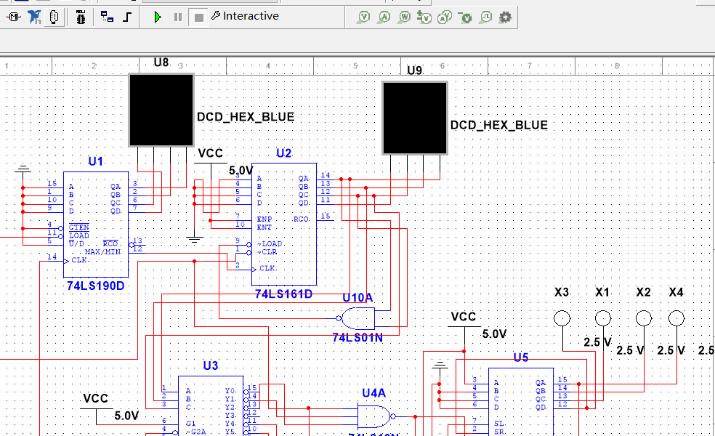This screenshot has width=715, height=436.
Task: Select the 74LS01N gate U10A
Action: pos(360,318)
